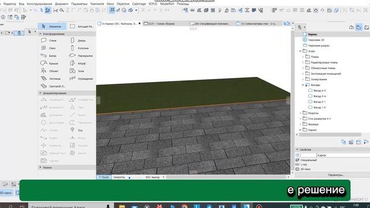Open dropdown arrow next to 3D view toolbar icons

pos(136,10)
